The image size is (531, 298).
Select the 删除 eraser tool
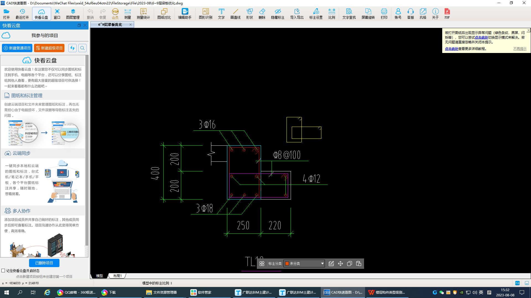[x=262, y=14]
